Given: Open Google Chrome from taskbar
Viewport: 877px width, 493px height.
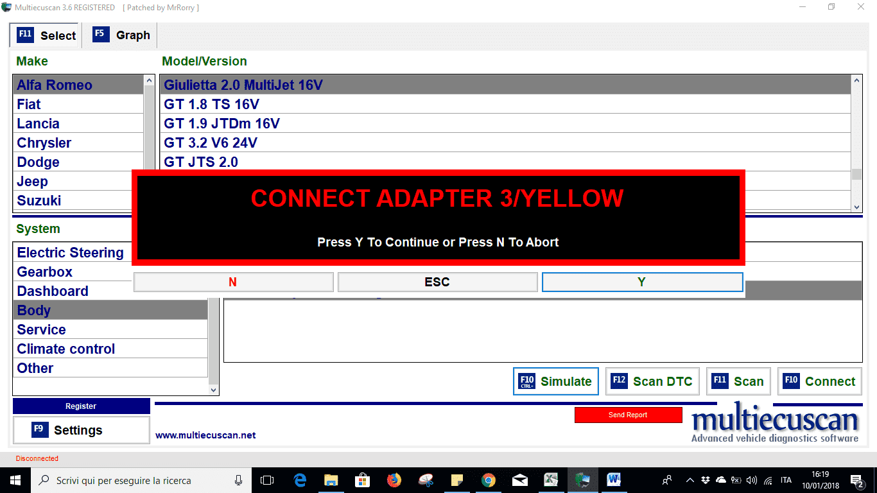Looking at the screenshot, I should click(489, 480).
